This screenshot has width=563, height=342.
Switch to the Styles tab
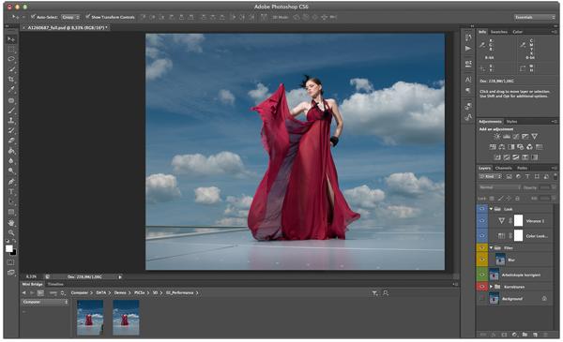click(x=511, y=122)
